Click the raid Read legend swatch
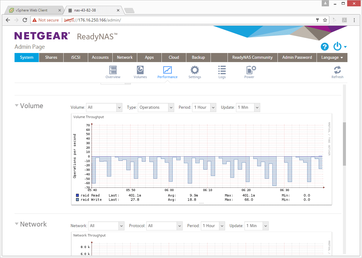The width and height of the screenshot is (362, 258). coord(78,195)
